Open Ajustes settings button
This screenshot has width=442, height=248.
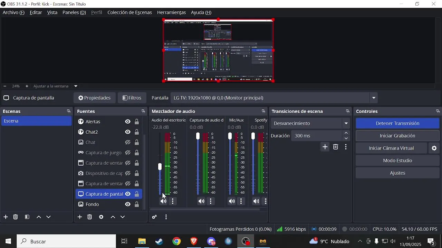(x=398, y=173)
